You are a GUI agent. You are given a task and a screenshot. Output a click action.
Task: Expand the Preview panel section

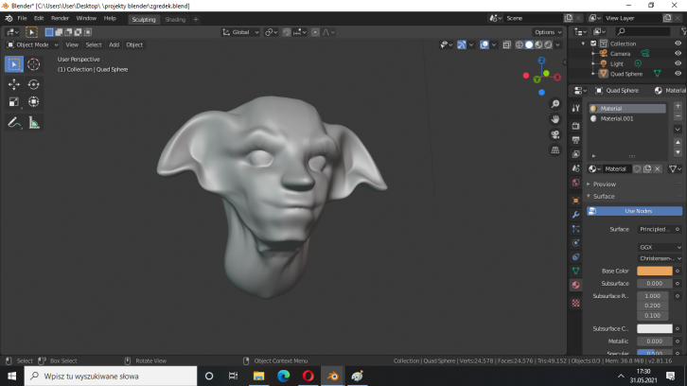(604, 184)
